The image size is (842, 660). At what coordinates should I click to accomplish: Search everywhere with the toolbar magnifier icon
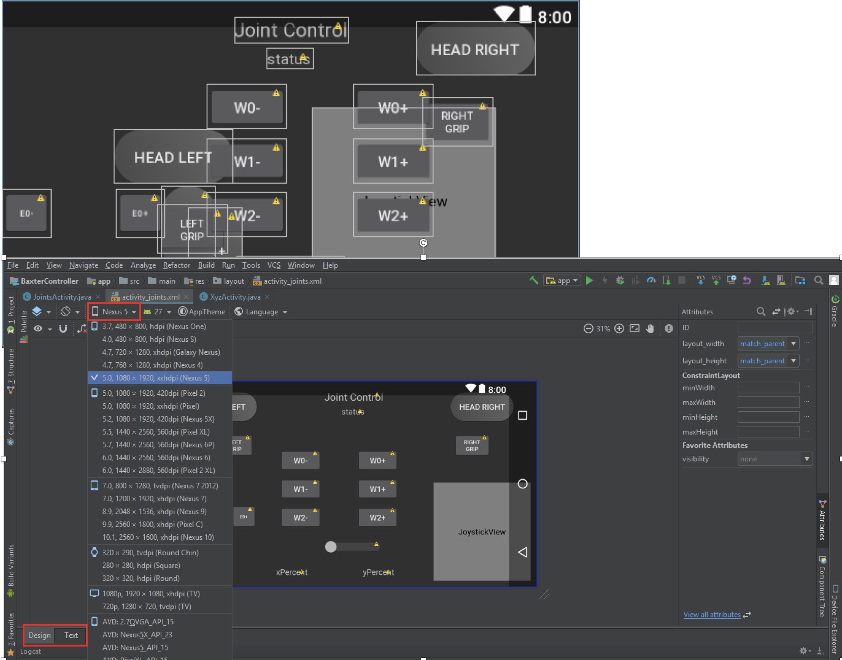tap(818, 281)
